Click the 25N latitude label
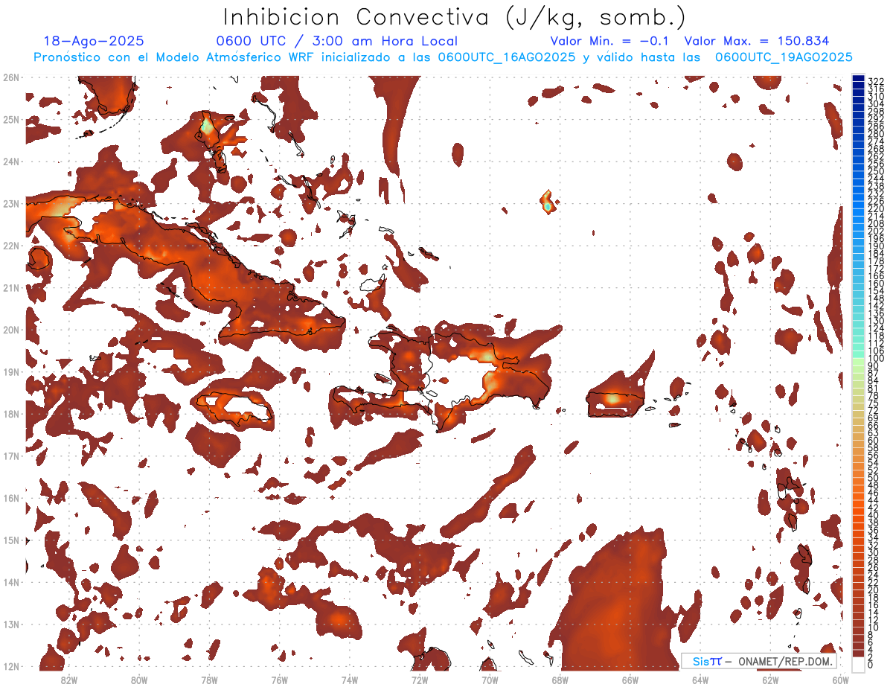This screenshot has width=893, height=690. click(11, 119)
